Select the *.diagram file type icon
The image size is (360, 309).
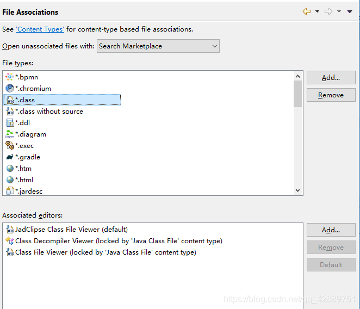10,134
